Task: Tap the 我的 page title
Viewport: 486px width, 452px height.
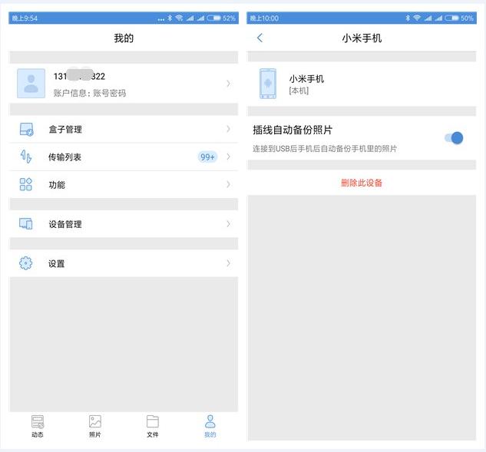Action: click(124, 38)
